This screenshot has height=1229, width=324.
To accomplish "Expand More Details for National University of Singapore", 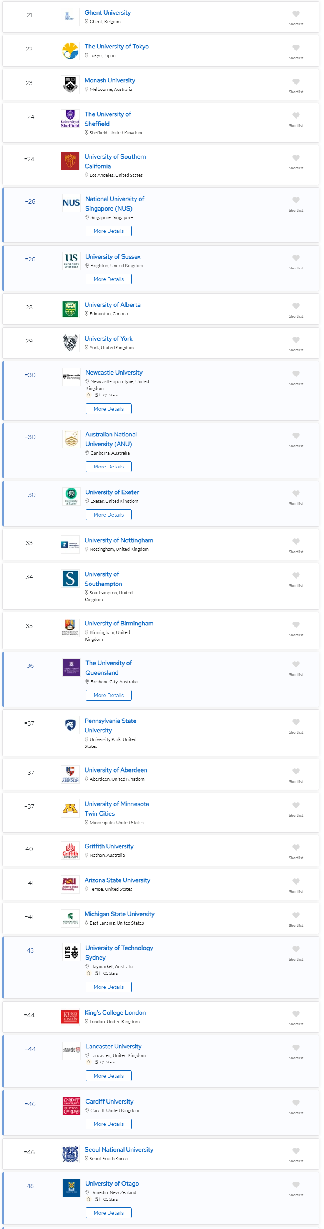I will 109,231.
